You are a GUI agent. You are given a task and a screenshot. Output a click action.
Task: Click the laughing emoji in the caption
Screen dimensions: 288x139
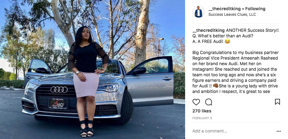(x=227, y=41)
